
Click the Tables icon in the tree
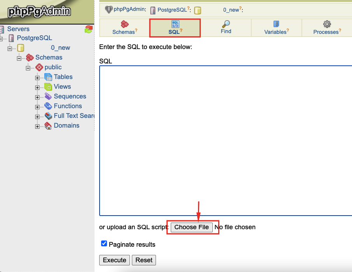click(x=48, y=77)
